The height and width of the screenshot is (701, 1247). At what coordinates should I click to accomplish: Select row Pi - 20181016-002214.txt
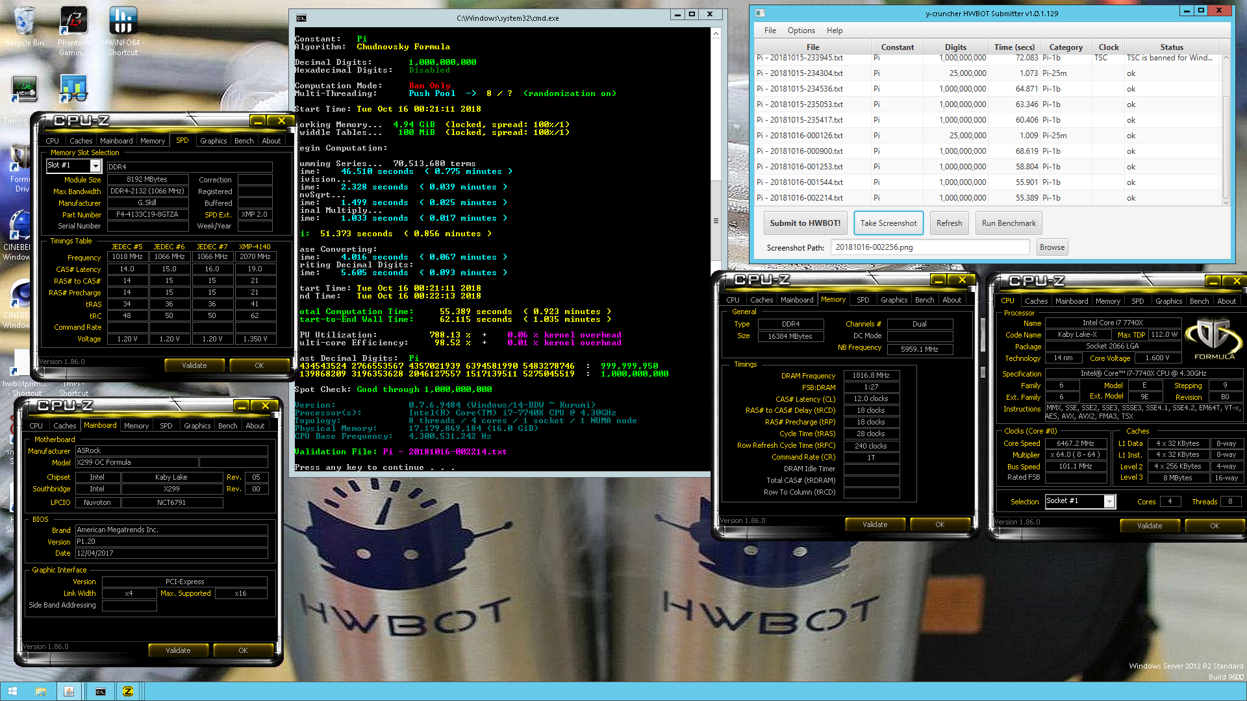click(x=989, y=198)
